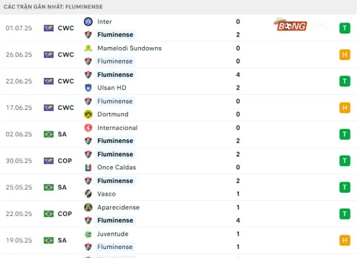
Task: Open the Mamelodi Sundowns team link
Action: (x=129, y=48)
